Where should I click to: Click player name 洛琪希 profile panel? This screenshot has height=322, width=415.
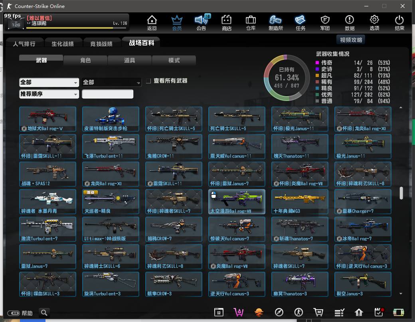coord(67,22)
